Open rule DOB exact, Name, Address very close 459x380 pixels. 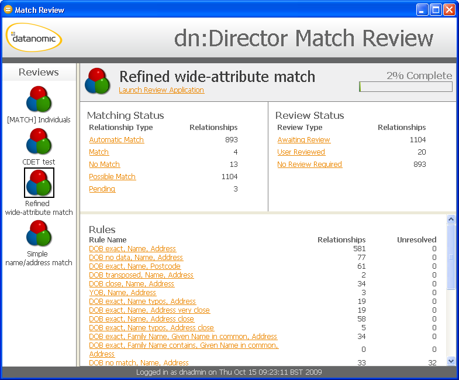[149, 310]
